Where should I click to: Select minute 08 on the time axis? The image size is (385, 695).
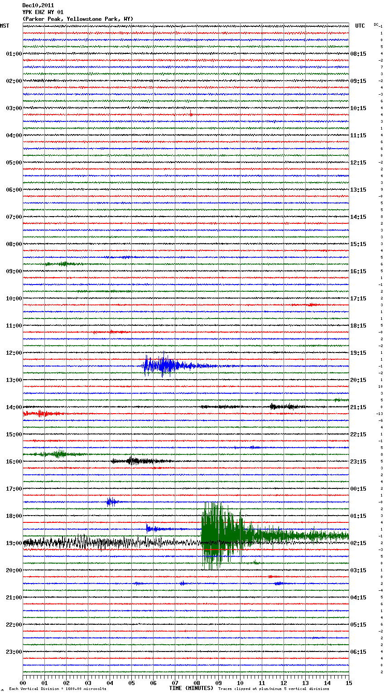[197, 683]
